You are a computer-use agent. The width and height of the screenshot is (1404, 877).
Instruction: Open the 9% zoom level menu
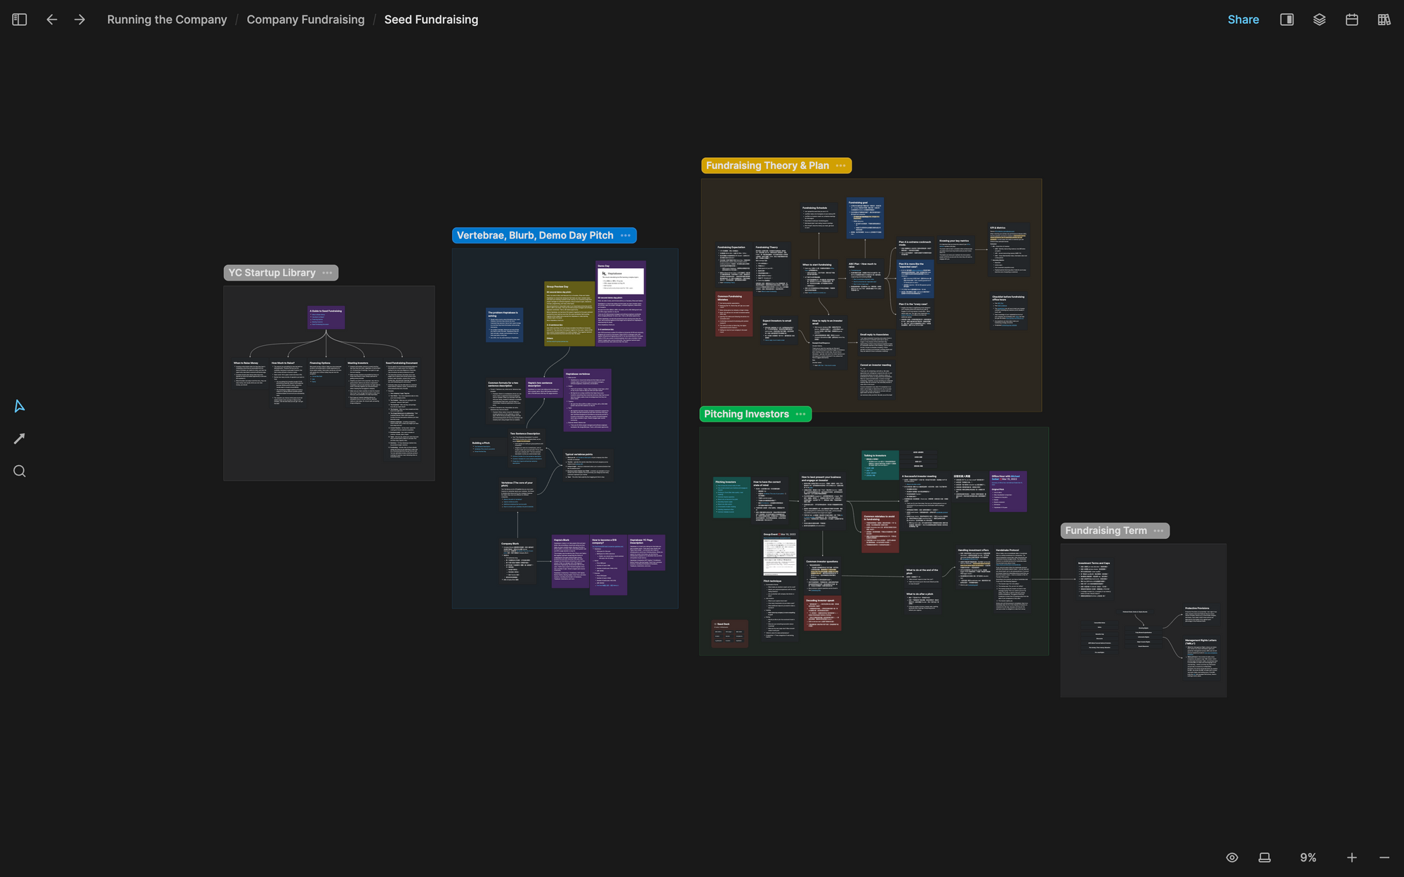click(1308, 857)
